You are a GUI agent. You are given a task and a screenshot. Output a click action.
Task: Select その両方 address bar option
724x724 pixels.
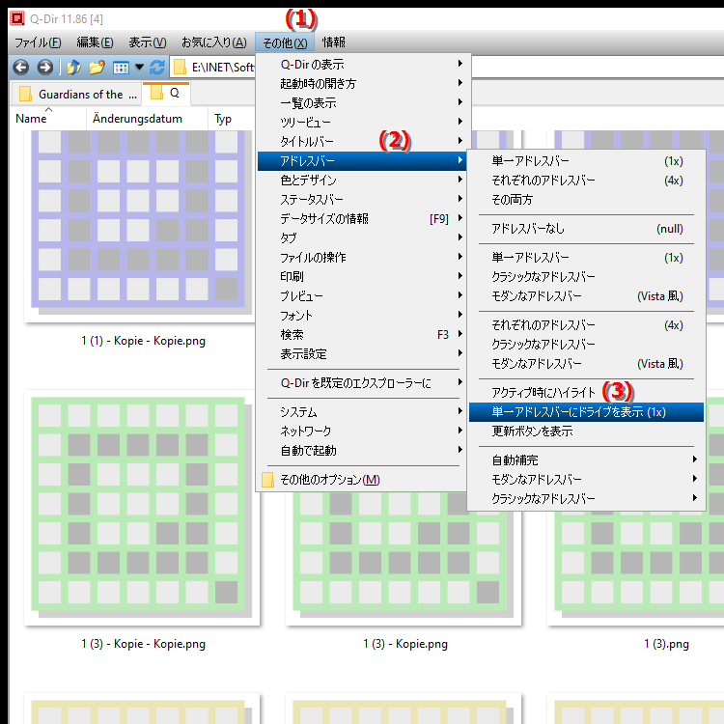586,200
